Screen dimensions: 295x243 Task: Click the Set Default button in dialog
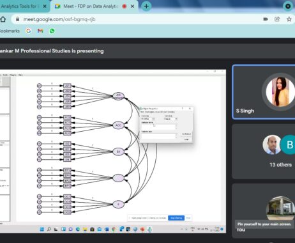pyautogui.click(x=186, y=134)
